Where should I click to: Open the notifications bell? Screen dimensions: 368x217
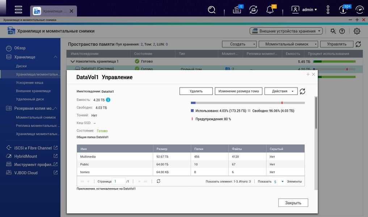click(x=270, y=10)
